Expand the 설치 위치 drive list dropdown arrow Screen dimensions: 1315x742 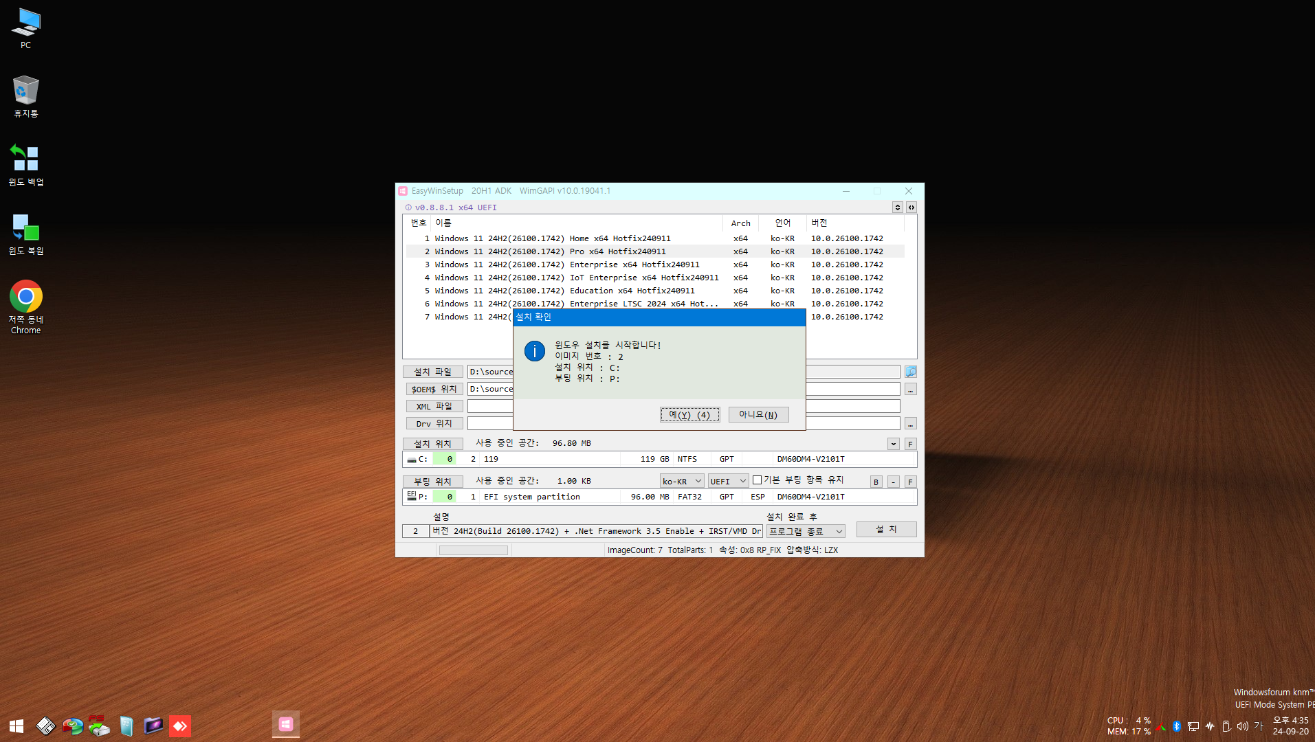(894, 444)
